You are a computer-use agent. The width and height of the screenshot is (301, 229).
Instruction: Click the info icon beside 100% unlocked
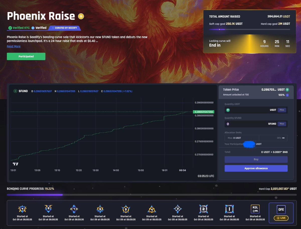pos(287,95)
